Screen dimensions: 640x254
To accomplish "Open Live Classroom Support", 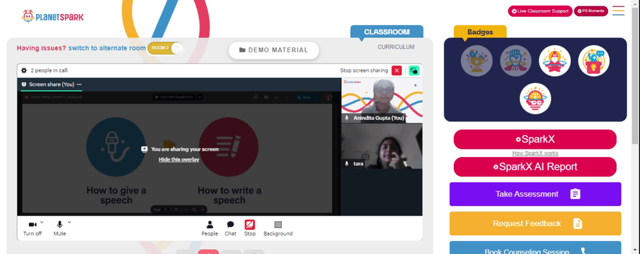I will pyautogui.click(x=540, y=11).
